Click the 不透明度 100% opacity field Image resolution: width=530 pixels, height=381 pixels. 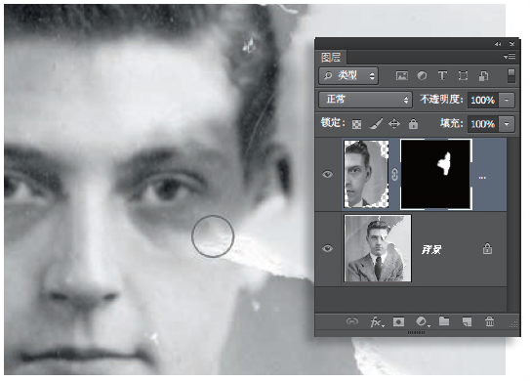pos(482,101)
